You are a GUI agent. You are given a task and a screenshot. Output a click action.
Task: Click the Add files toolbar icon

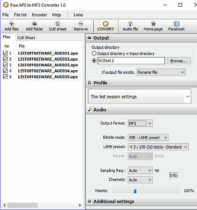(11, 24)
